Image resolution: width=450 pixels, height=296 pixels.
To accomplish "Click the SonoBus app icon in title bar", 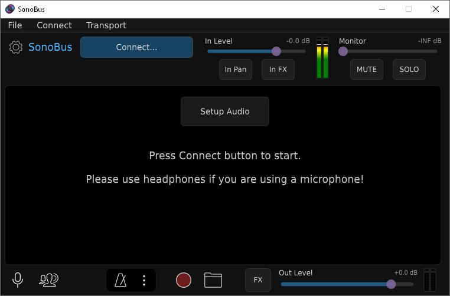I will tap(10, 9).
